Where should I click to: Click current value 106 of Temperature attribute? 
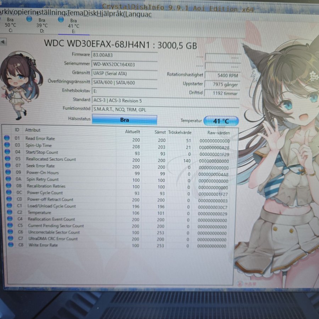(x=136, y=213)
